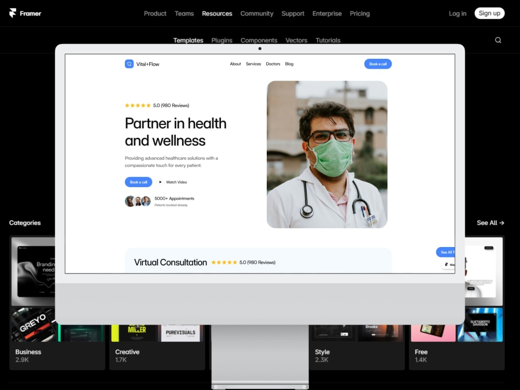Click the Framer logo icon

12,14
